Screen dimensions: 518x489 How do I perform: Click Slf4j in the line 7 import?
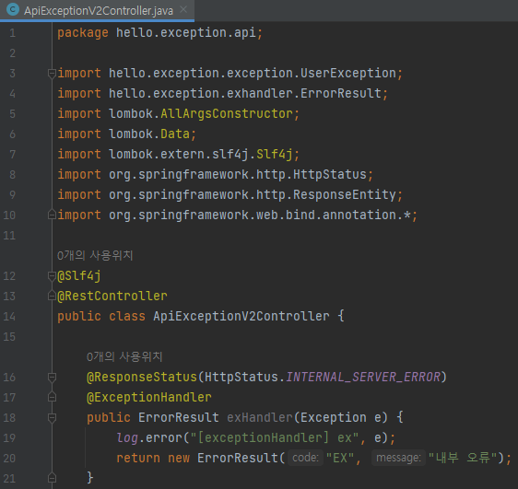coord(275,155)
